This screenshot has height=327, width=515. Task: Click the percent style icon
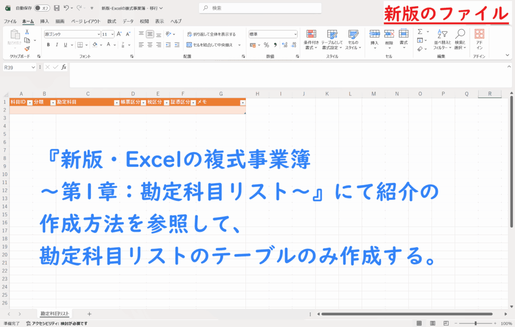point(266,45)
